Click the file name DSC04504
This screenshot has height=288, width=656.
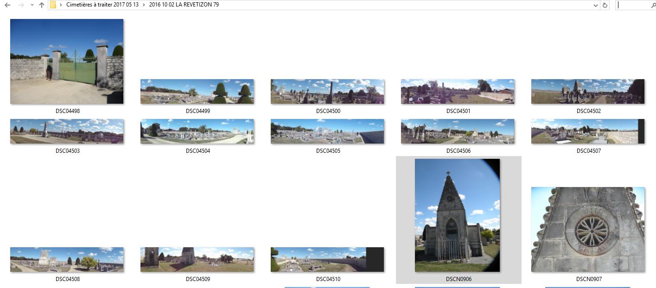tap(198, 151)
